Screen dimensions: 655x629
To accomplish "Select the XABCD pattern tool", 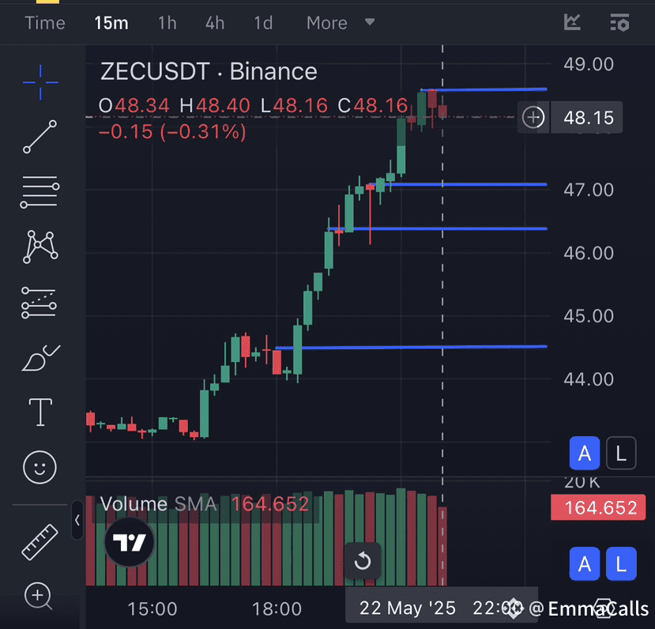I will pyautogui.click(x=40, y=246).
